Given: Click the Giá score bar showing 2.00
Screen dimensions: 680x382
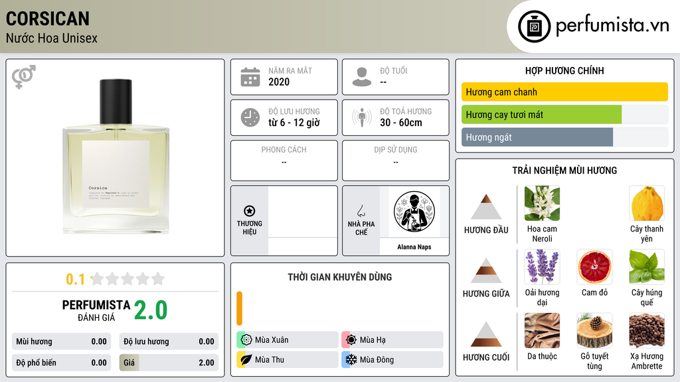Looking at the screenshot, I should coord(169,363).
